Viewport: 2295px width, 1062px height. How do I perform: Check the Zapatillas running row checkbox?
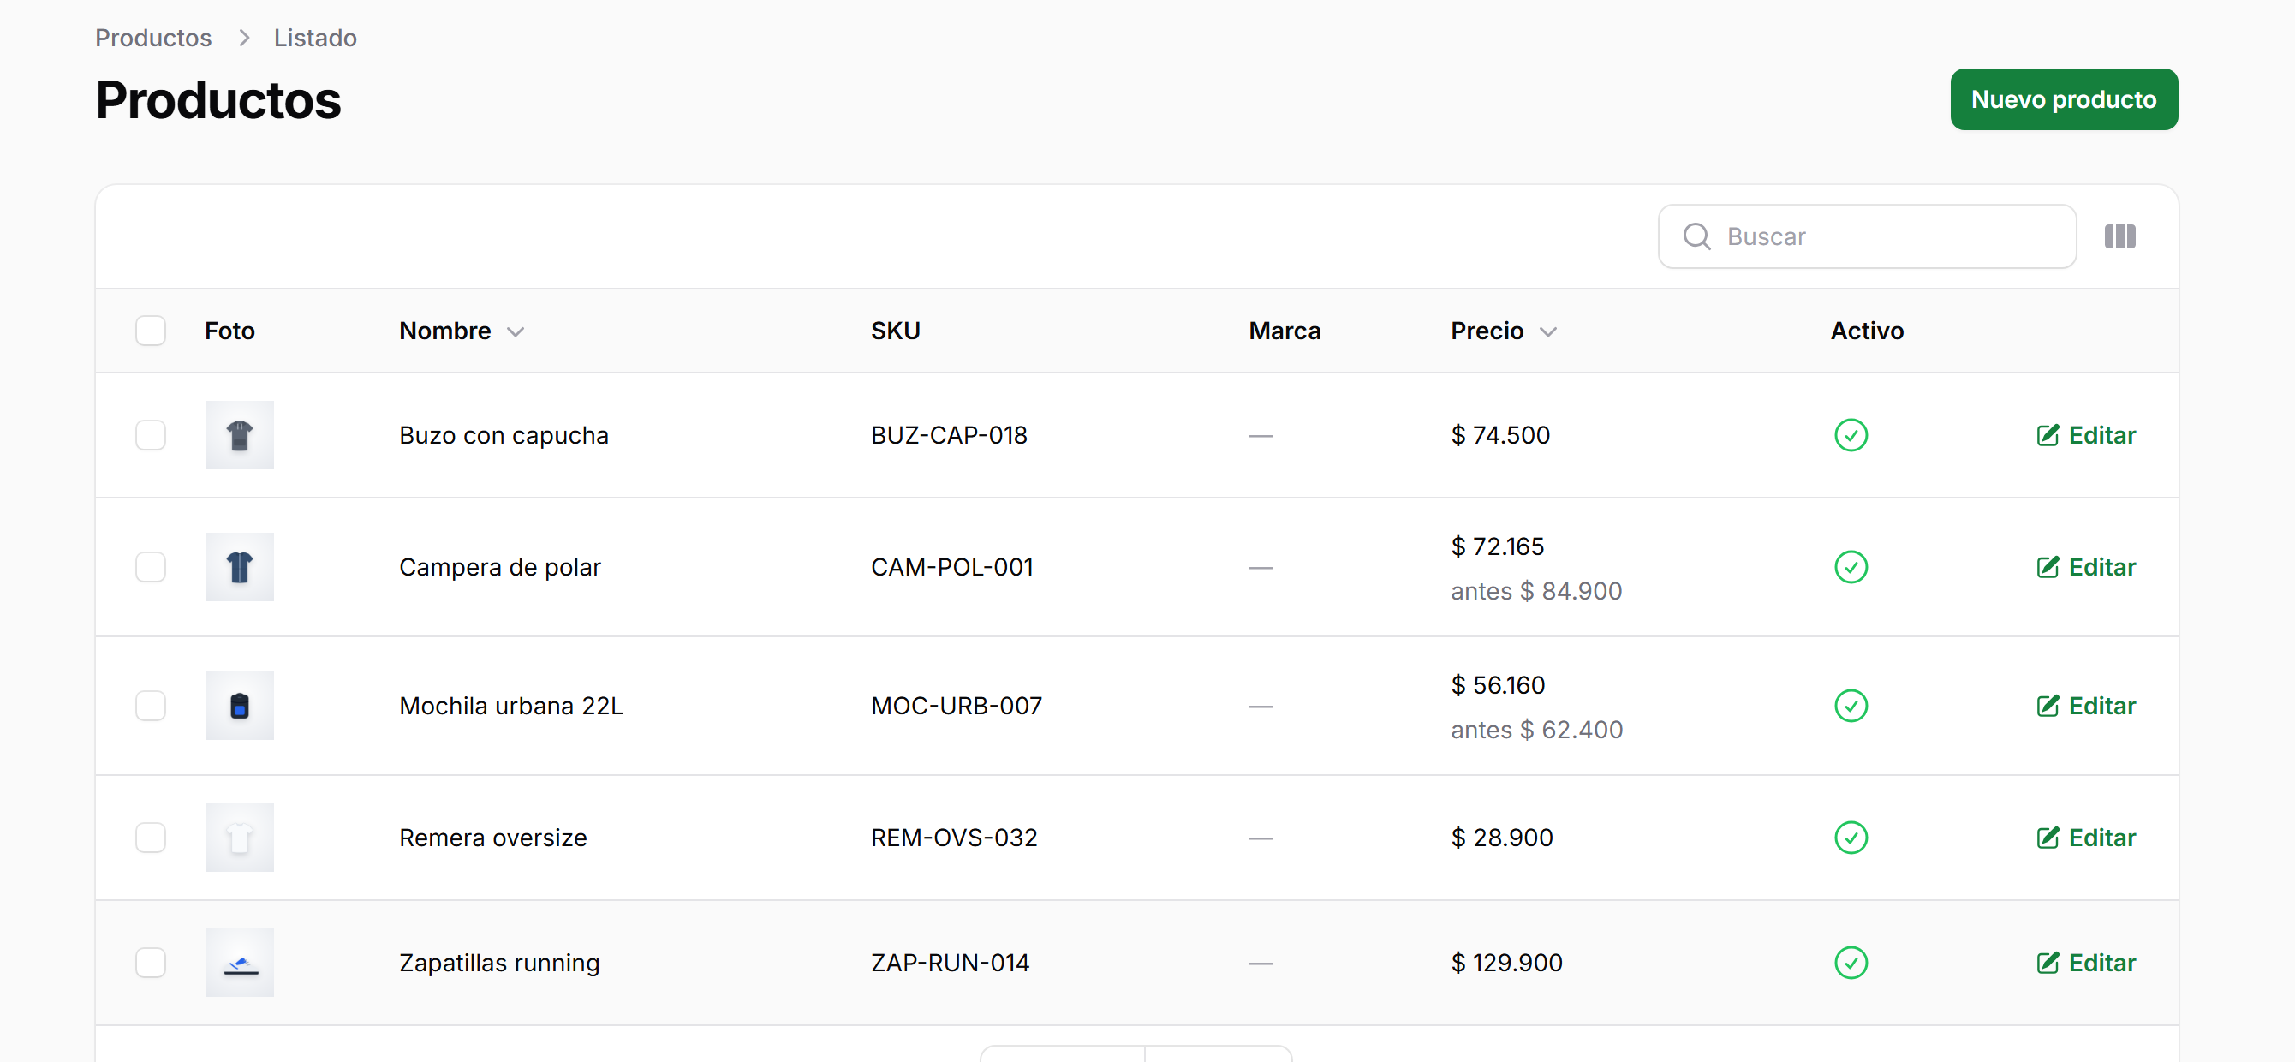click(x=151, y=962)
